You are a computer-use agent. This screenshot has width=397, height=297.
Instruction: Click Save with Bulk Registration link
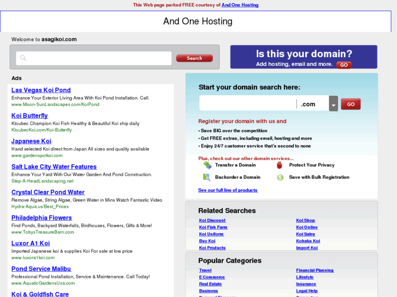pyautogui.click(x=319, y=177)
